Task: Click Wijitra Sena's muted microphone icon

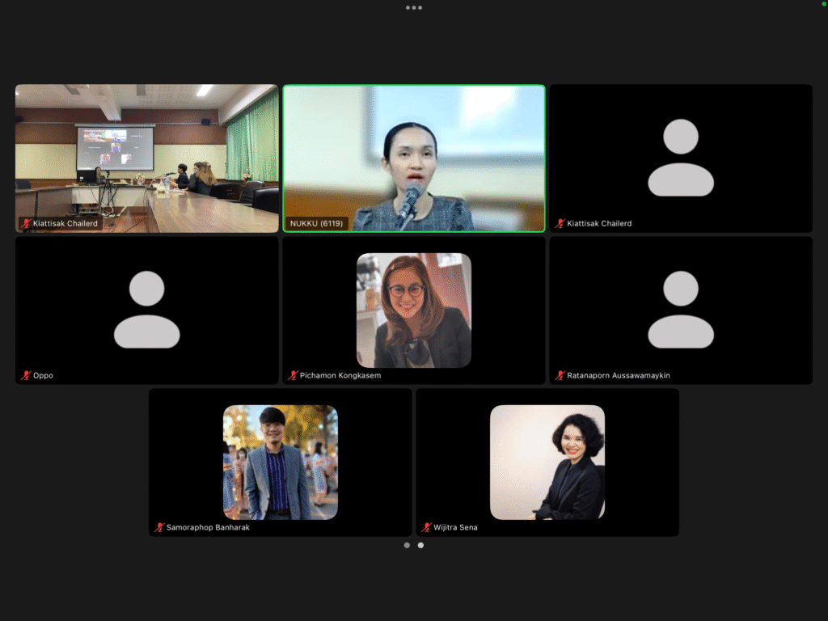Action: coord(426,527)
